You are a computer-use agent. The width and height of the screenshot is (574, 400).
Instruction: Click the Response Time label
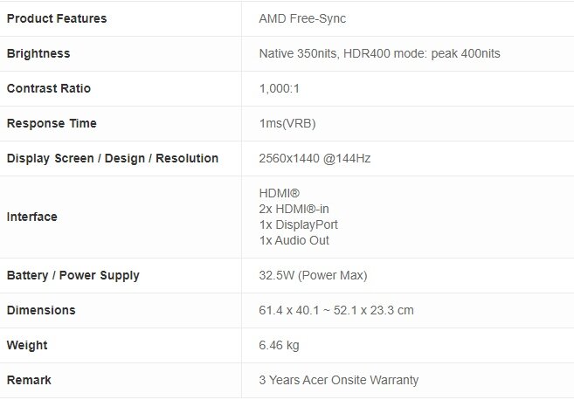[52, 123]
